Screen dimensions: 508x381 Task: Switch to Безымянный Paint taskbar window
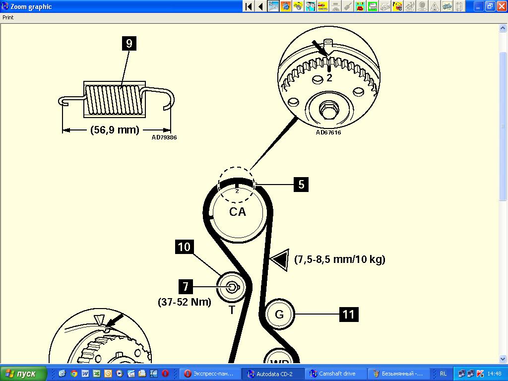[x=399, y=374]
